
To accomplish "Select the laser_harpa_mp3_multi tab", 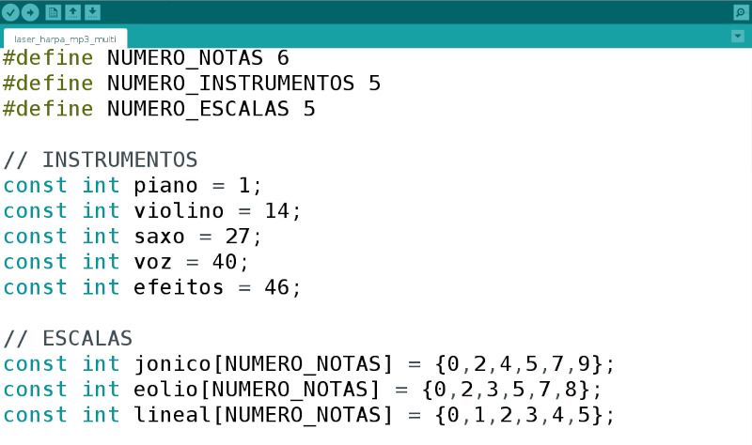I will [65, 38].
